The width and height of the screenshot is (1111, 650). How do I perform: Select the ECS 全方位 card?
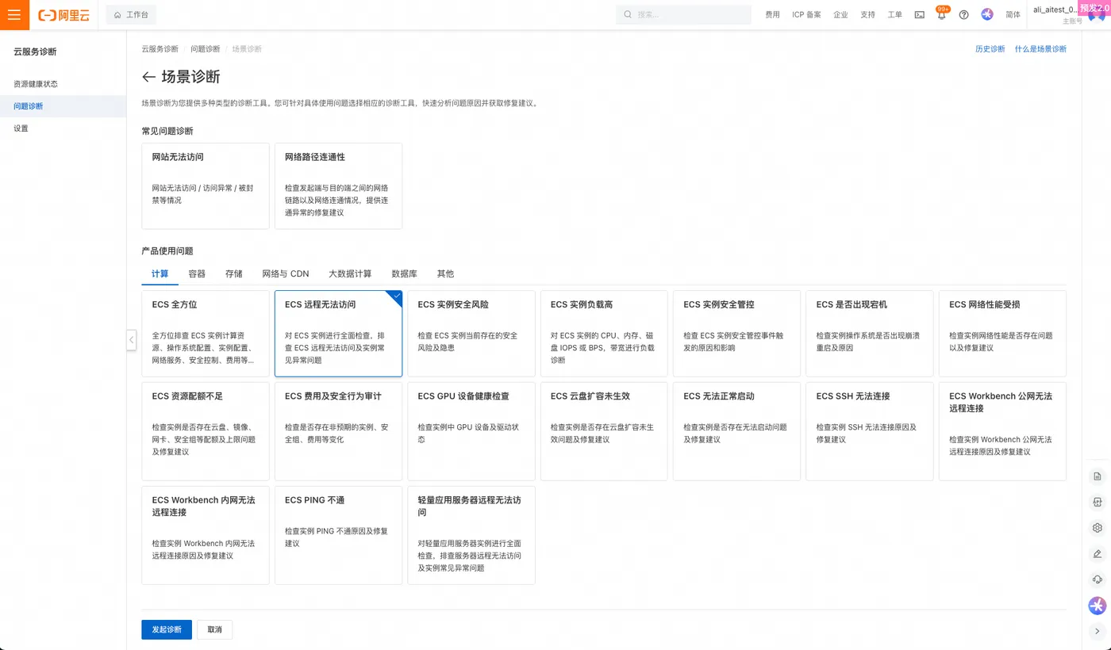click(206, 334)
